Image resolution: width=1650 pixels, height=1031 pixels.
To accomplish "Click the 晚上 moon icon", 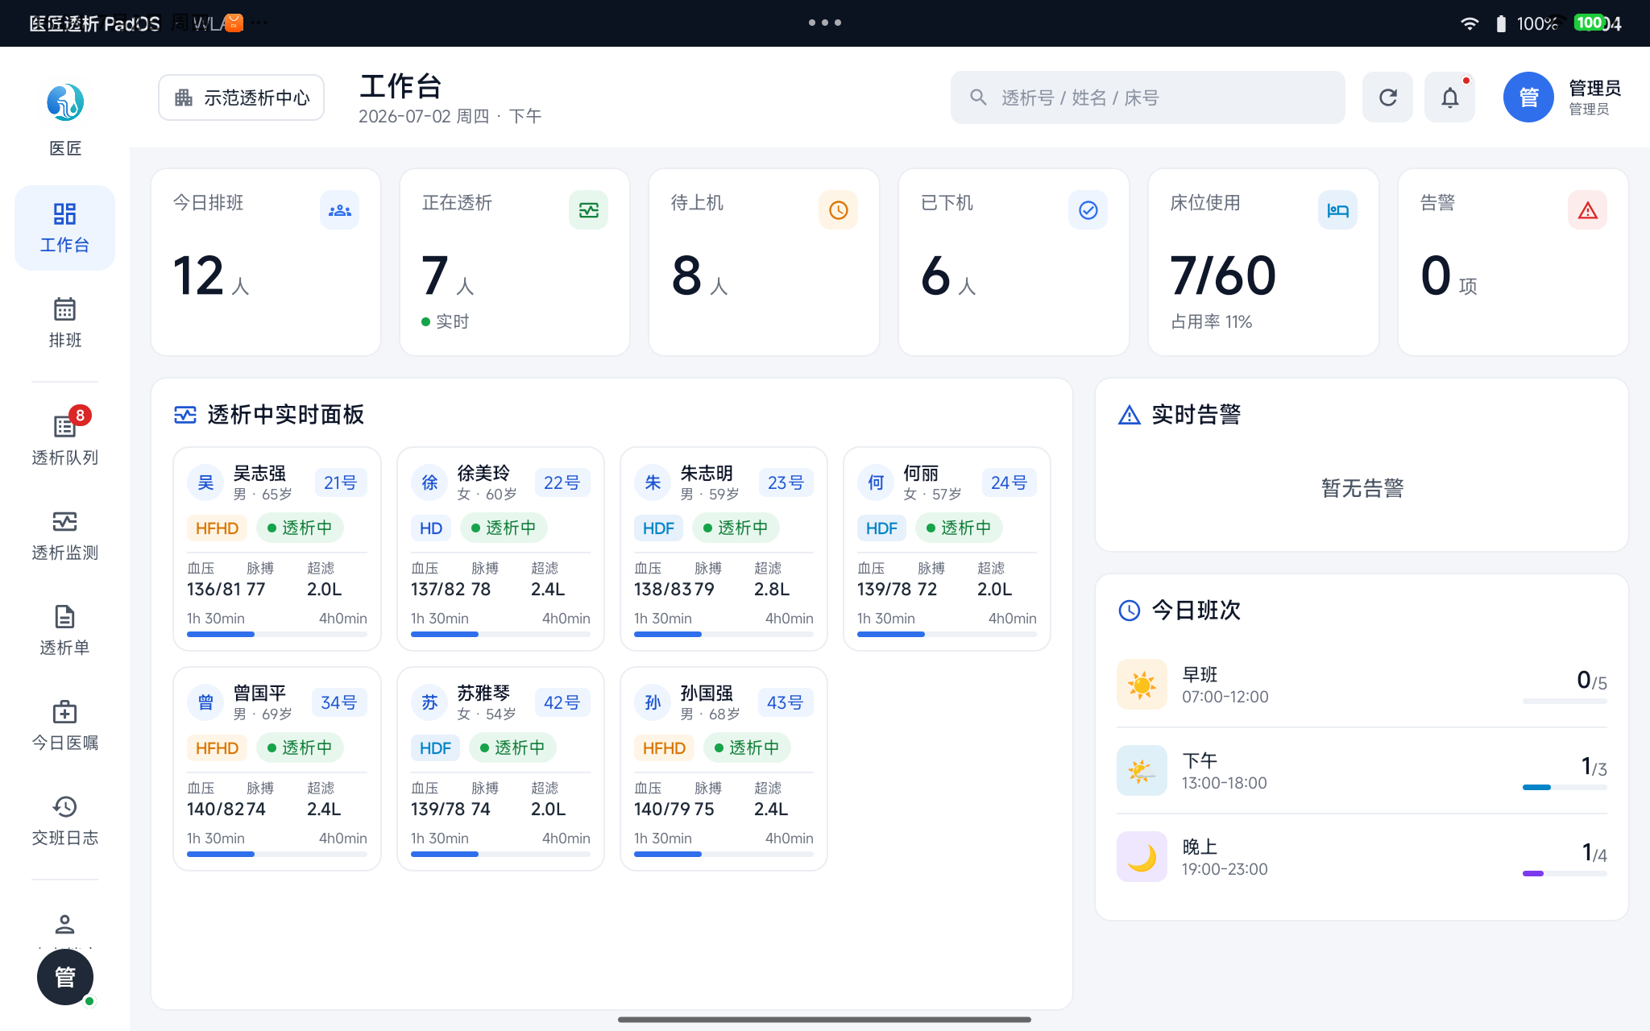I will pos(1142,857).
